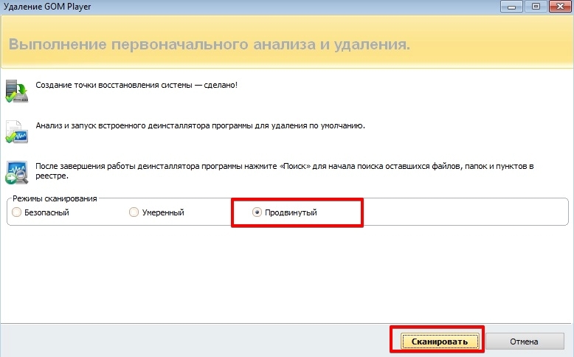Select the Умеренный scanning mode

[156, 212]
